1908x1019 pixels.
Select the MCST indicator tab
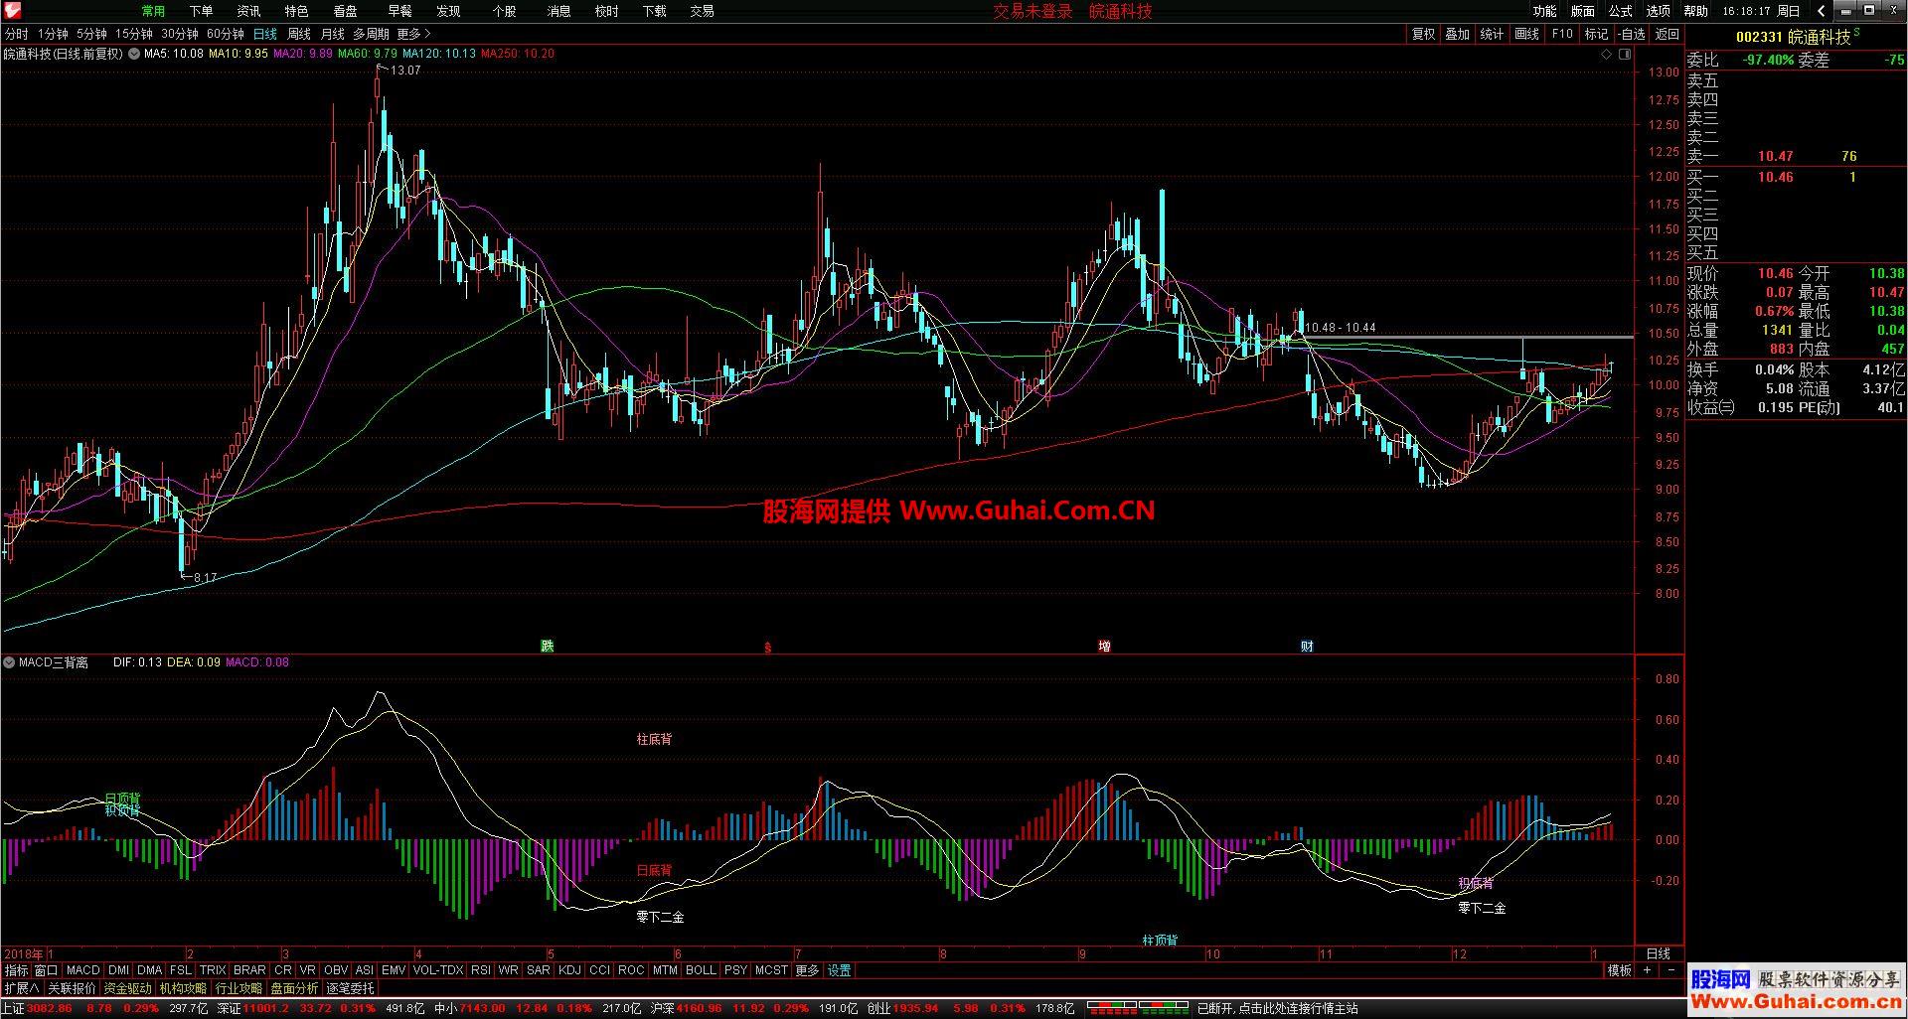771,970
